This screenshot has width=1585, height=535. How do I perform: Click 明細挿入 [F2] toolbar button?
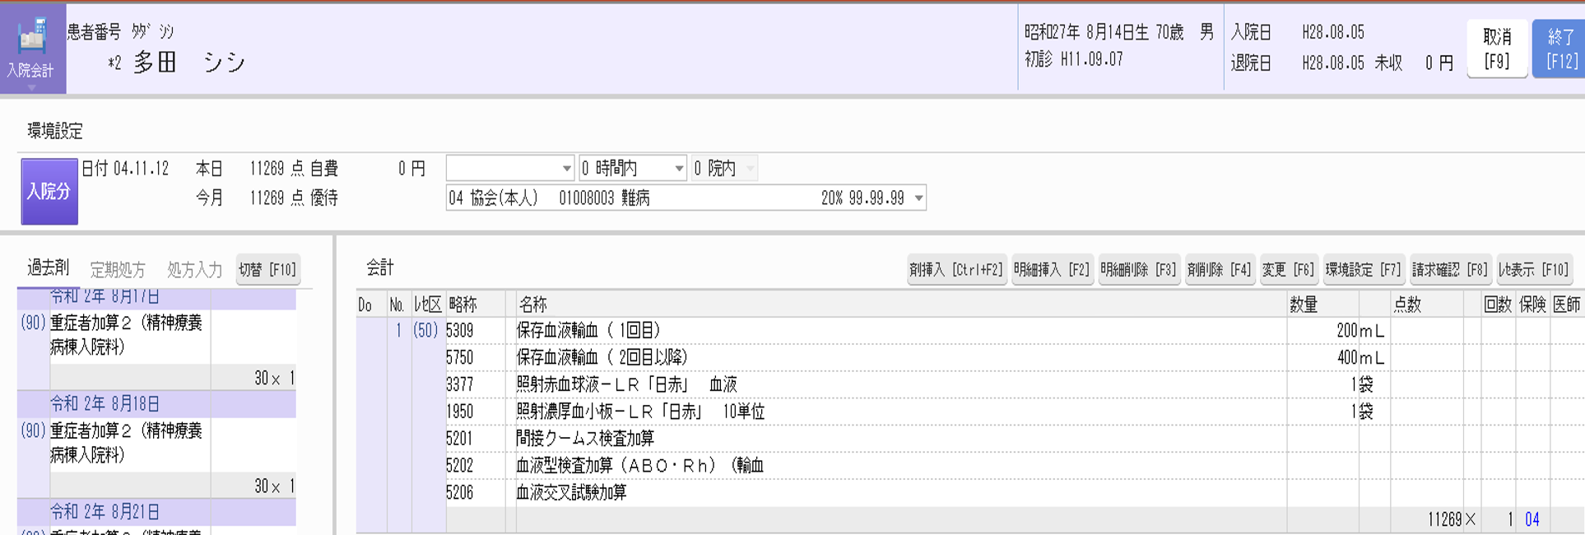(x=1052, y=270)
